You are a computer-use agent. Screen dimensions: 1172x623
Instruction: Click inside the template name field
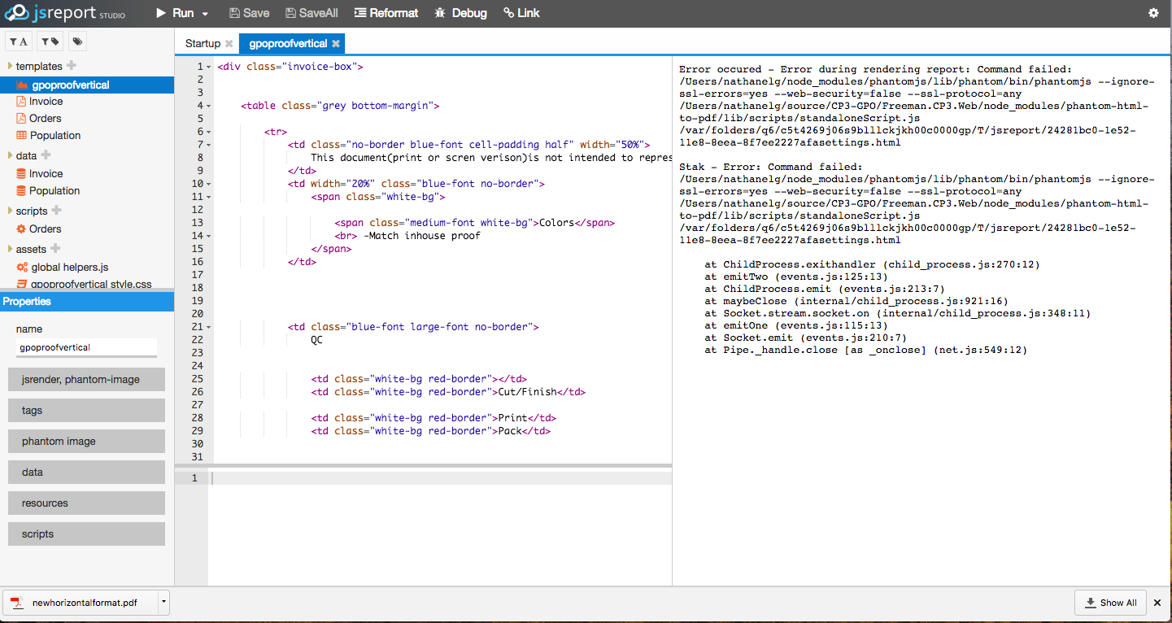click(x=85, y=347)
